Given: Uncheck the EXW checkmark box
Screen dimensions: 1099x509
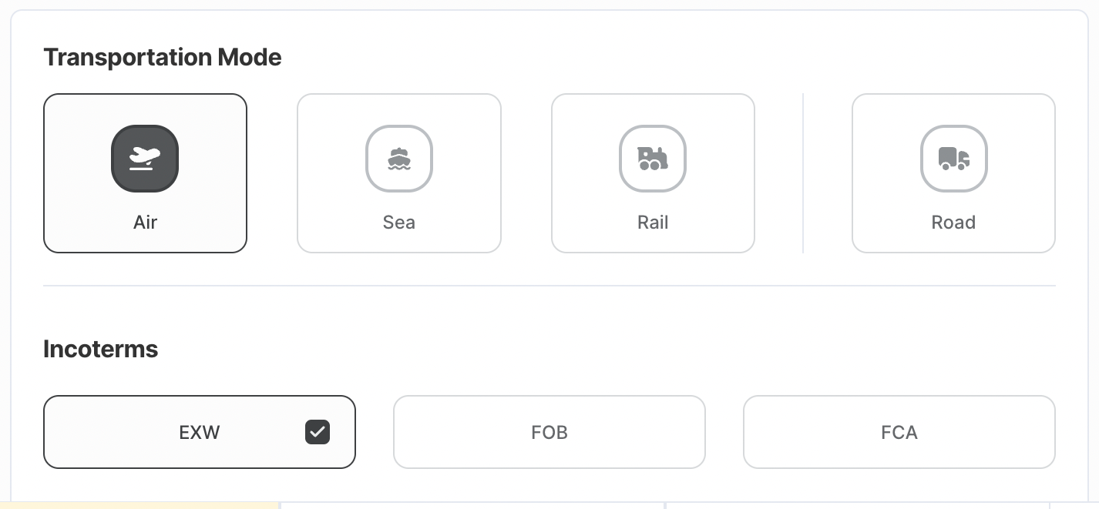Looking at the screenshot, I should (318, 432).
